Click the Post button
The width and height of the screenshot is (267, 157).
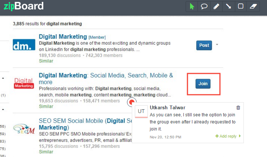click(204, 45)
